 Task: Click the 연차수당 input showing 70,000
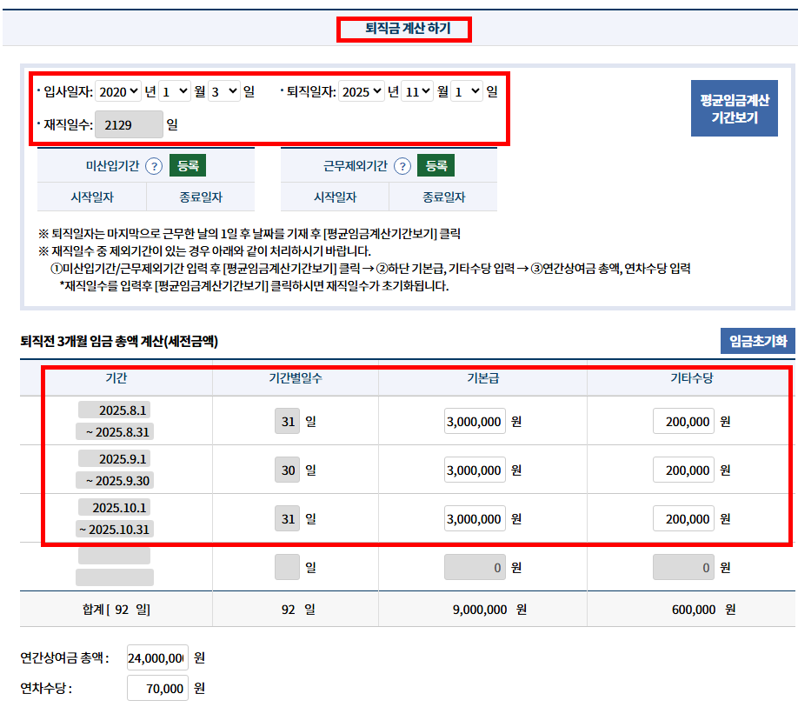pyautogui.click(x=157, y=688)
